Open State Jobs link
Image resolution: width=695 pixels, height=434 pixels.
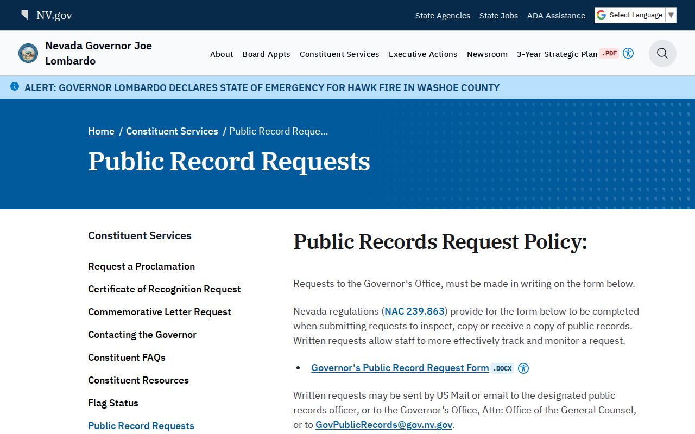(x=498, y=16)
